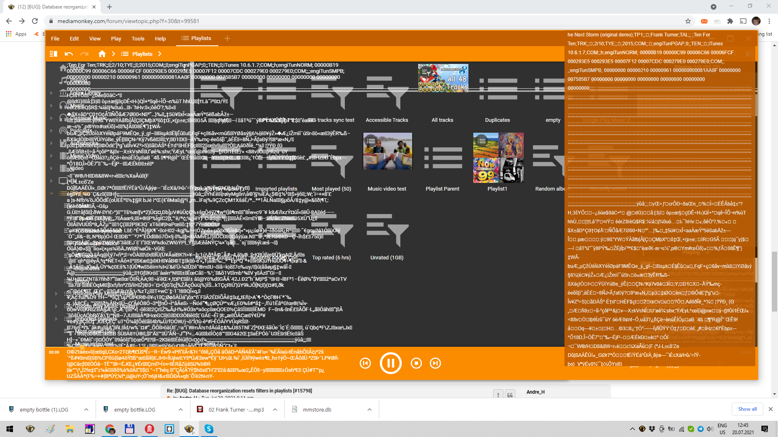Select the Playlists tab
Viewport: 778px width, 437px height.
point(197,38)
